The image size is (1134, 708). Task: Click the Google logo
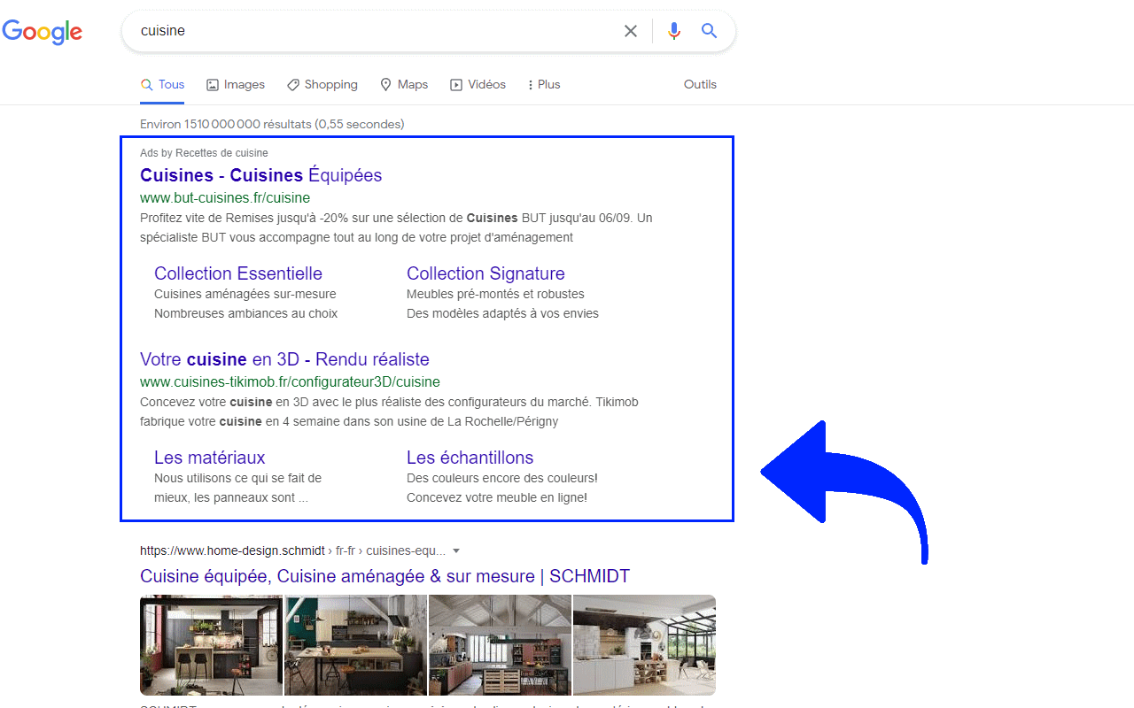tap(43, 32)
